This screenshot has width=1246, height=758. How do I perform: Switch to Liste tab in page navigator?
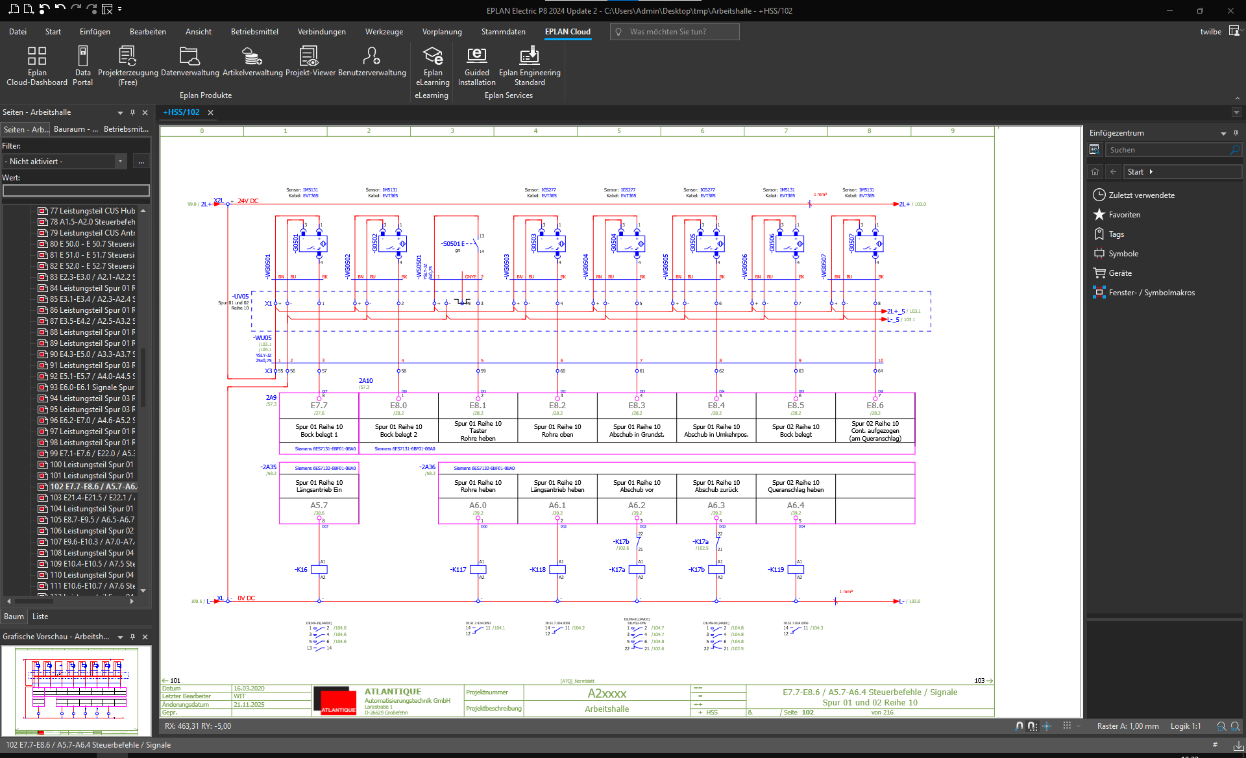tap(40, 617)
